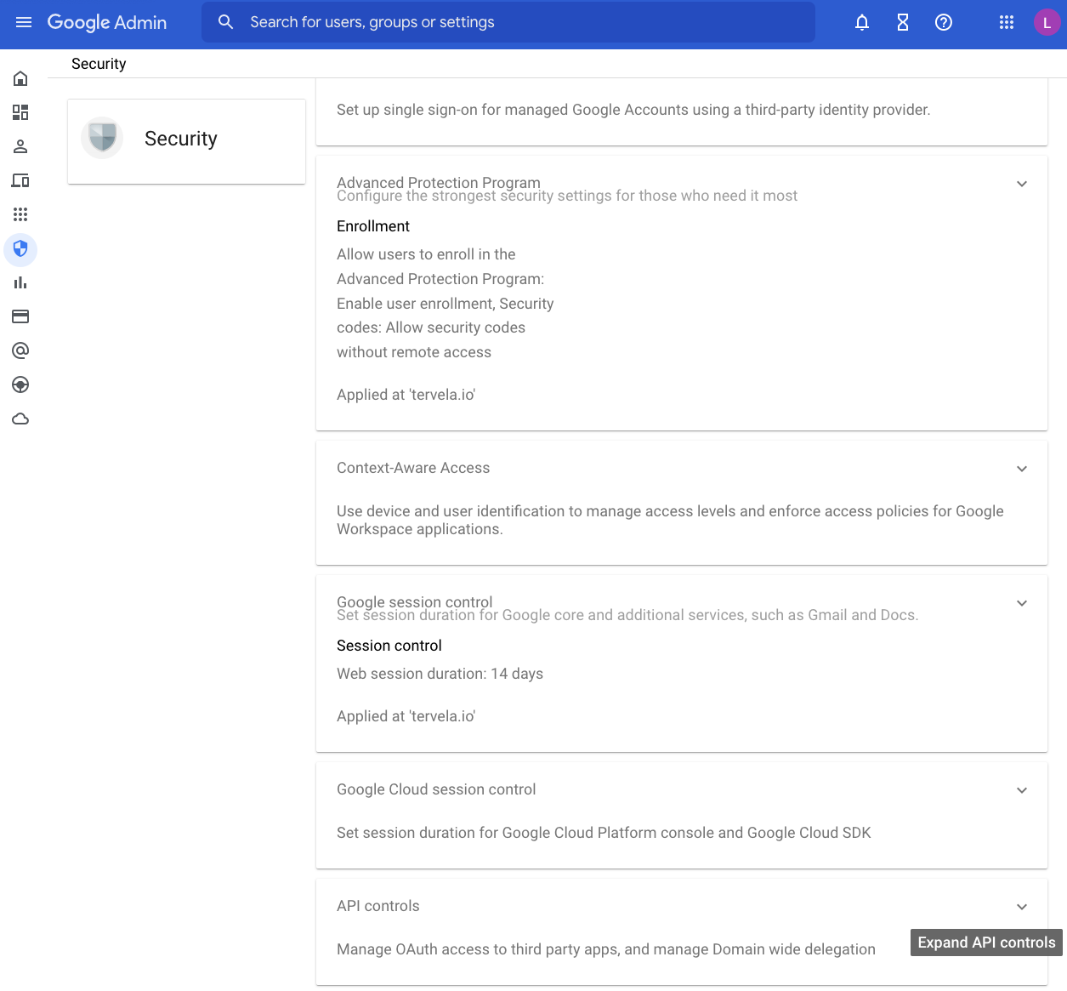Expand the Advanced Protection Program section
The image size is (1067, 991).
click(x=1022, y=184)
